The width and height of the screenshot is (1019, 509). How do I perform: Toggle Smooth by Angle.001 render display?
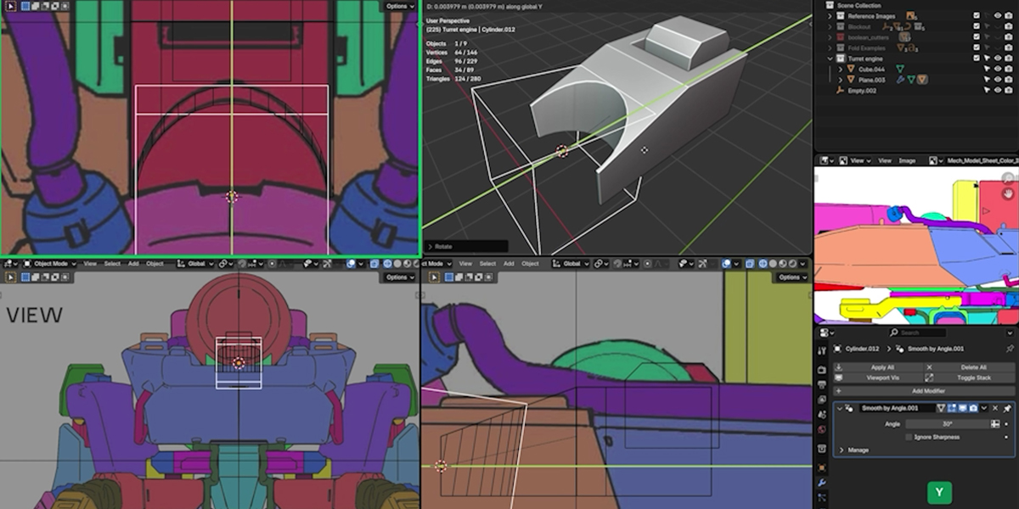pos(973,408)
